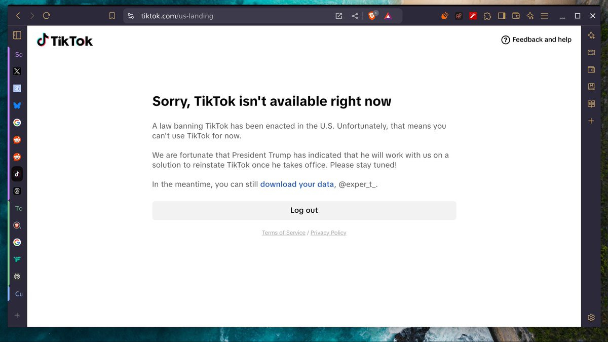This screenshot has width=608, height=342.
Task: Open the Brave hamburger main menu
Action: tap(544, 16)
